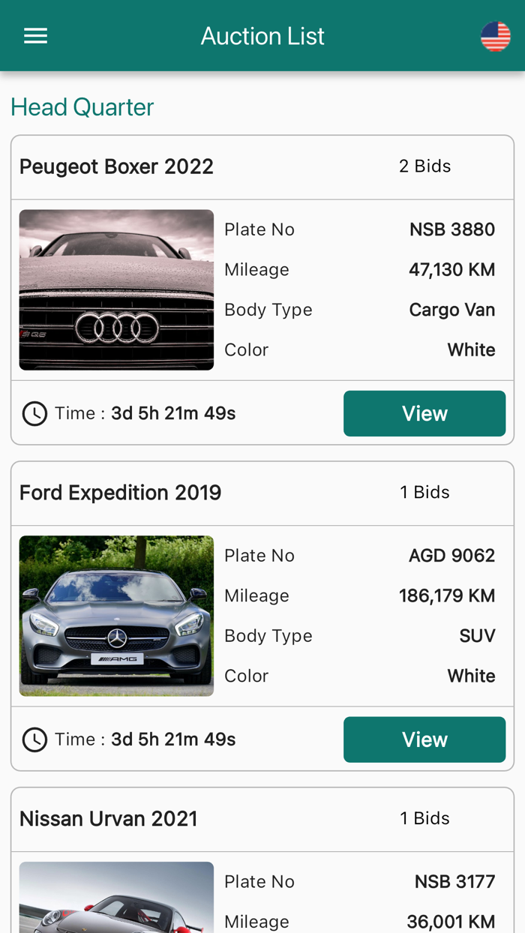The height and width of the screenshot is (933, 525).
Task: Click the clock icon on Peugeot Boxer card
Action: 34,412
